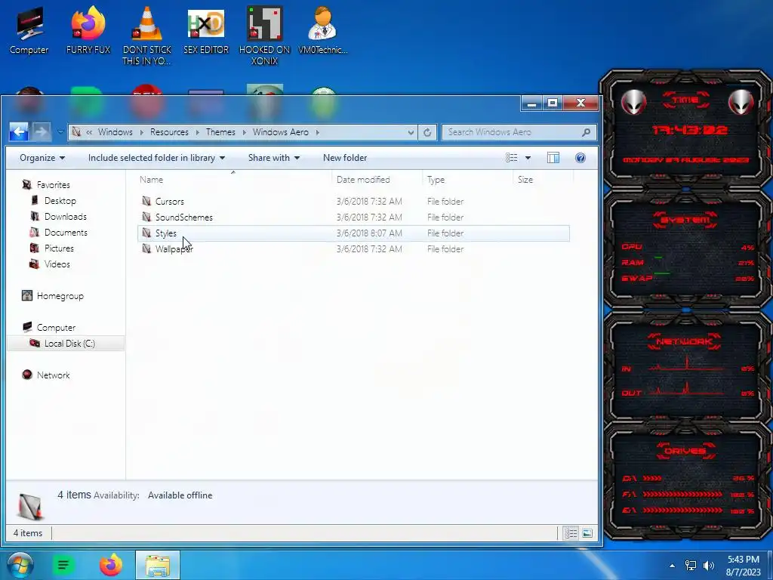Select the Cursors folder

point(353,201)
